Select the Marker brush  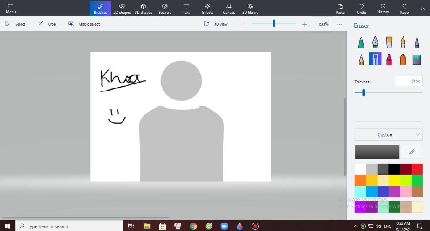pyautogui.click(x=361, y=43)
